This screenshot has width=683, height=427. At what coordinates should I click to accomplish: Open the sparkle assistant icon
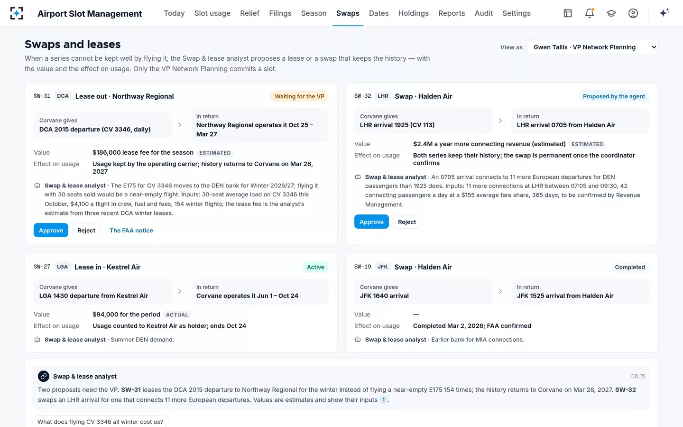click(x=664, y=13)
